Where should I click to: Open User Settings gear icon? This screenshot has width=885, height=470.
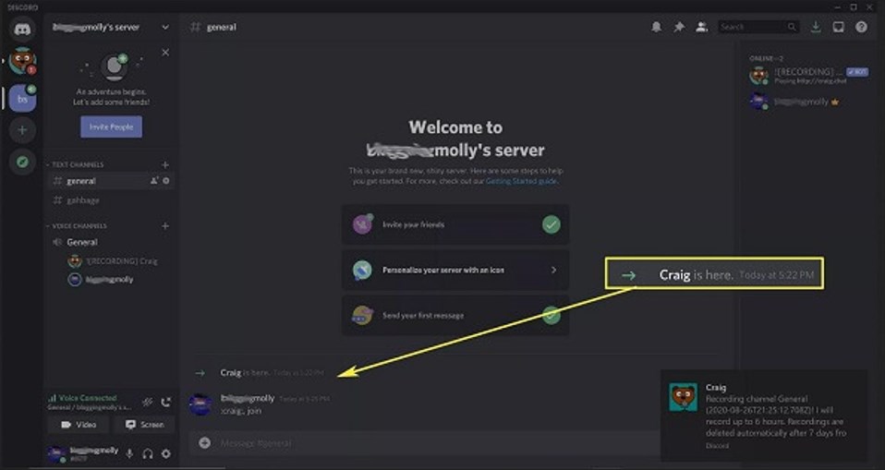(x=166, y=453)
